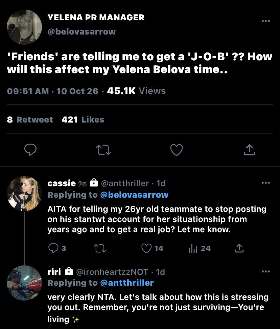View the 421 Likes list

[x=83, y=119]
